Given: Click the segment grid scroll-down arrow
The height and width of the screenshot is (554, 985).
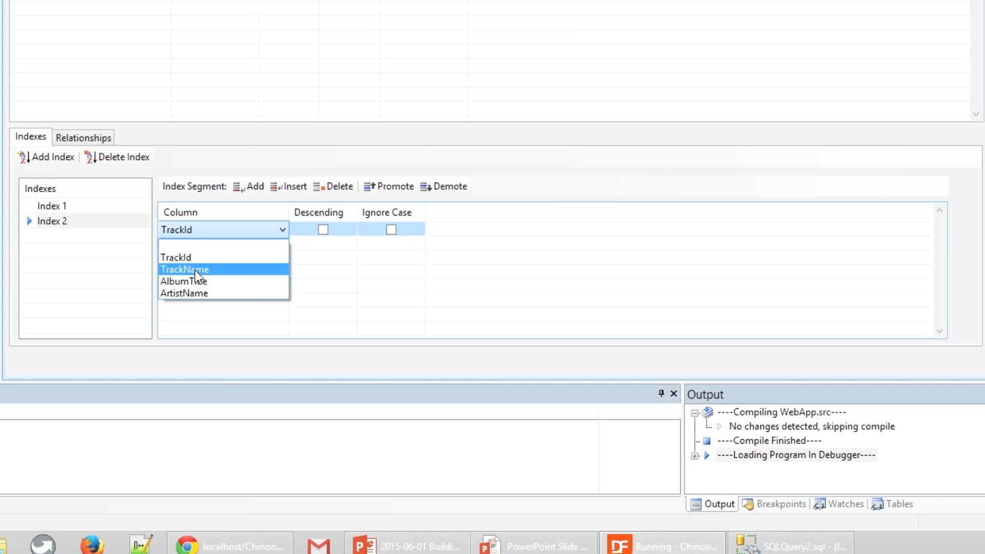Looking at the screenshot, I should (939, 331).
